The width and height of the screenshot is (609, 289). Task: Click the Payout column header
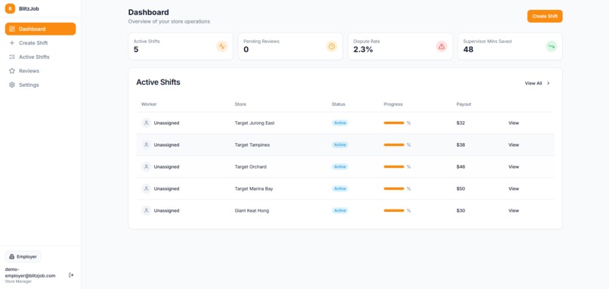(x=464, y=104)
